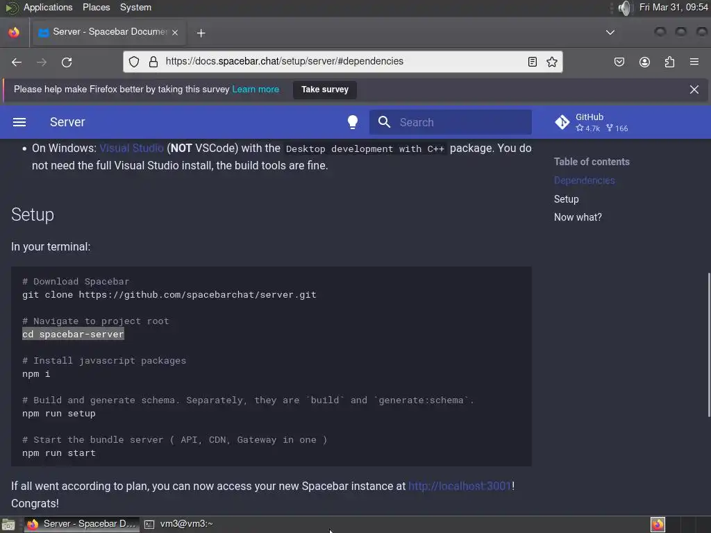Open the docs navigation hamburger menu
This screenshot has height=533, width=711.
click(x=19, y=122)
